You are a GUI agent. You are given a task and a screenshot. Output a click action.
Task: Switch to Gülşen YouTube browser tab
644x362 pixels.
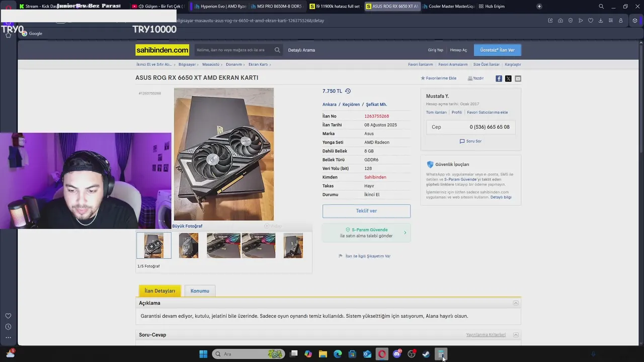(x=158, y=7)
